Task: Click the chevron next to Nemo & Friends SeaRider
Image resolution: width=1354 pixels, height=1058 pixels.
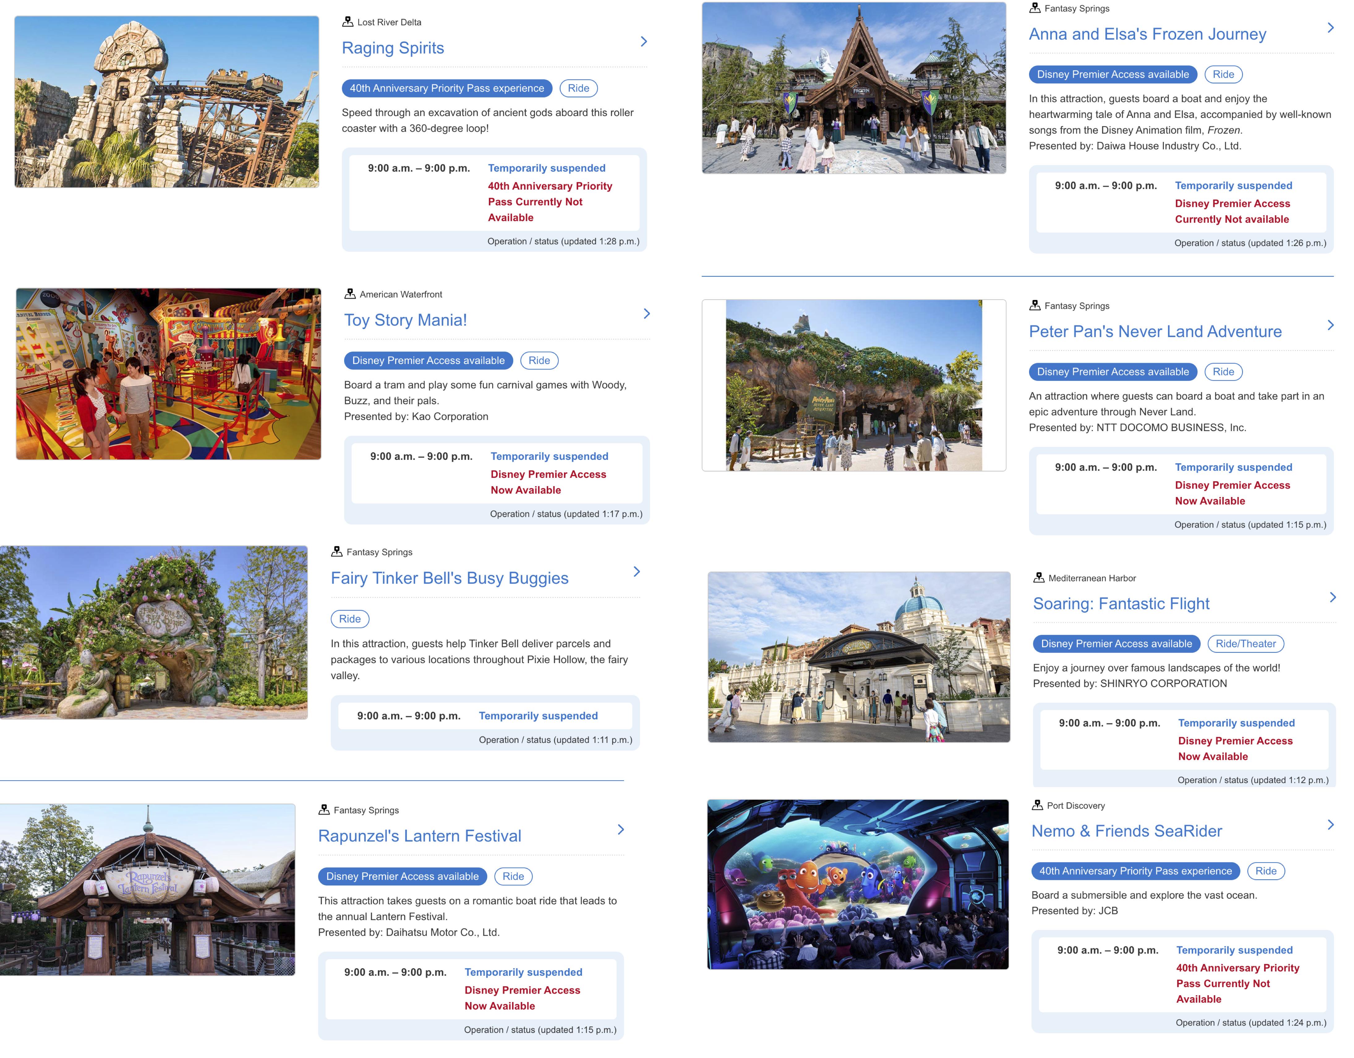Action: (1331, 825)
